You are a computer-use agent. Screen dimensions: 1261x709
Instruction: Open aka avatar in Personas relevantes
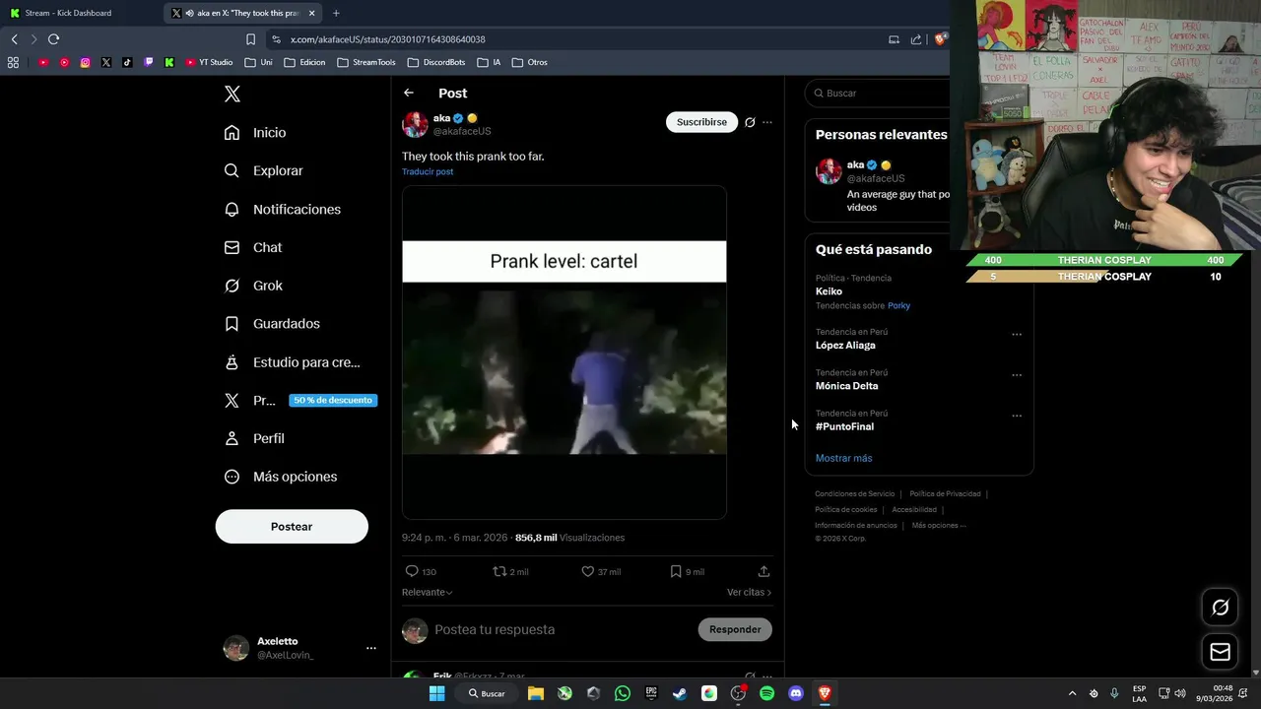point(829,170)
